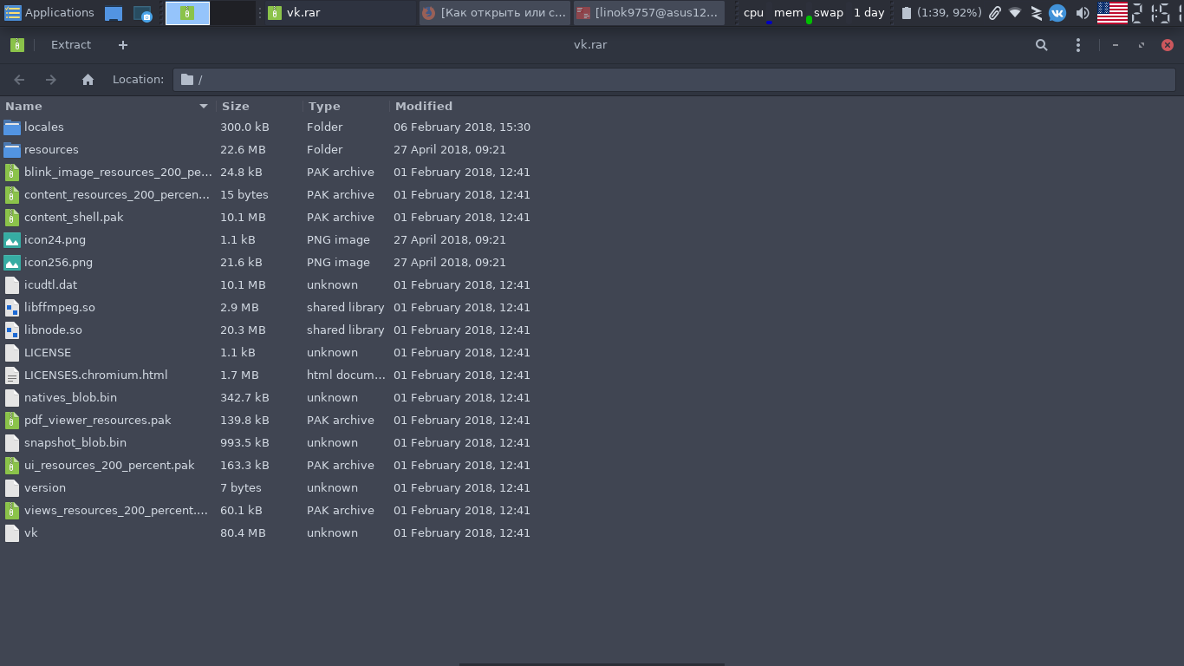1184x666 pixels.
Task: Select the resources folder icon
Action: [12, 150]
